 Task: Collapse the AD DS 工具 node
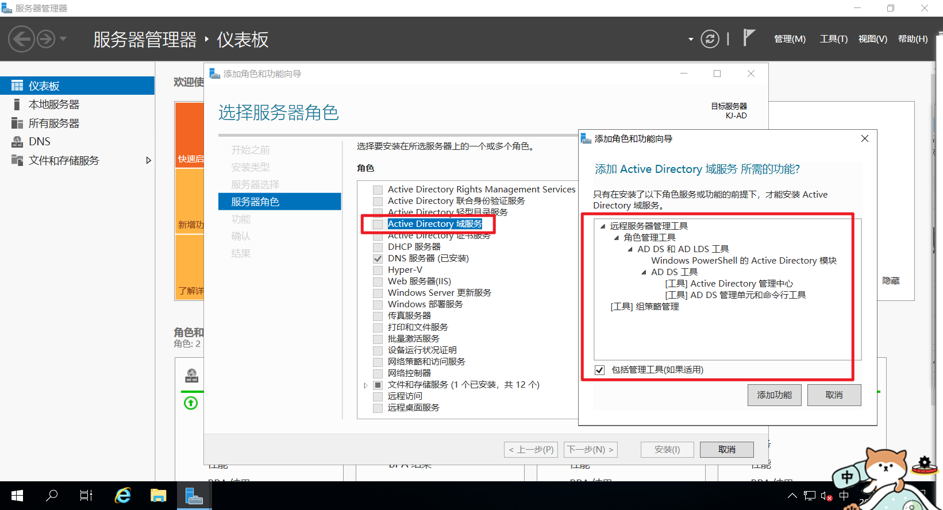coord(644,272)
